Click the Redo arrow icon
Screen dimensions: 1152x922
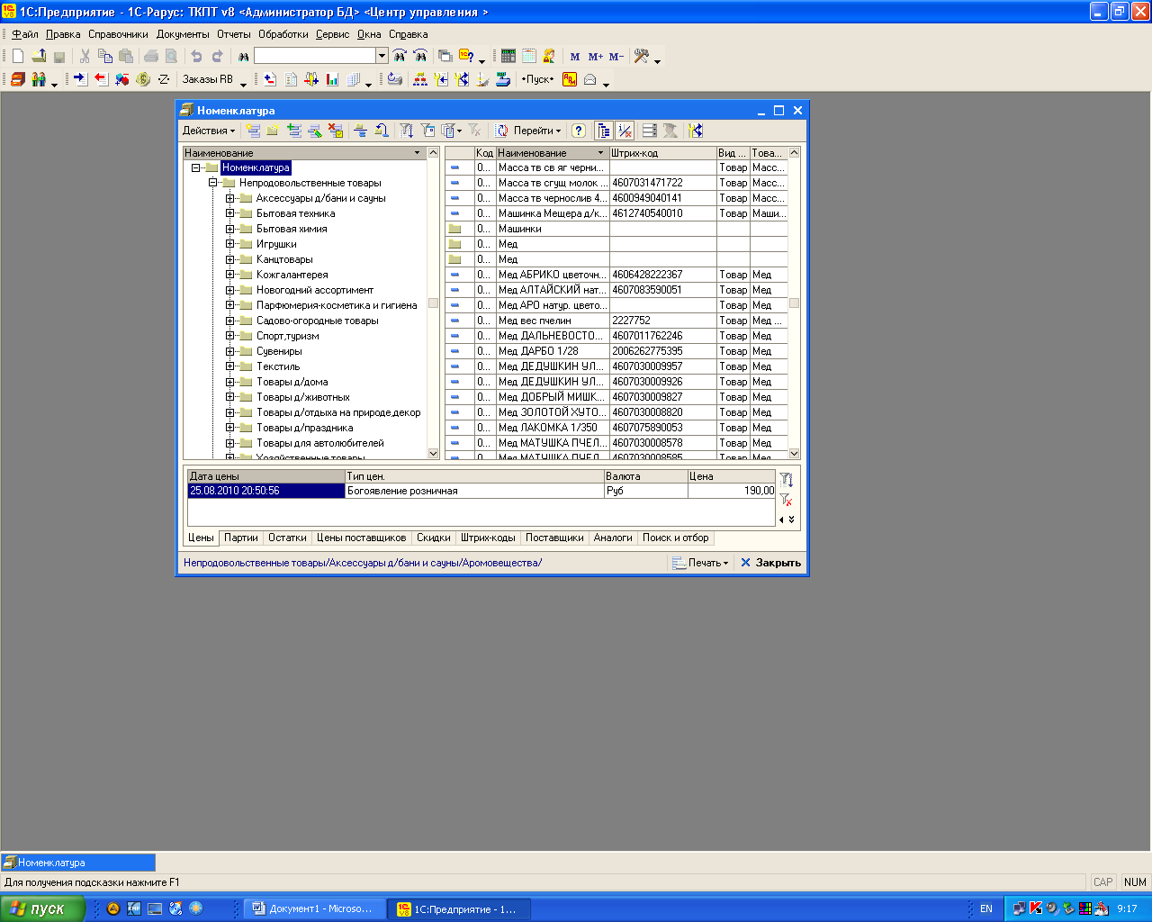217,56
